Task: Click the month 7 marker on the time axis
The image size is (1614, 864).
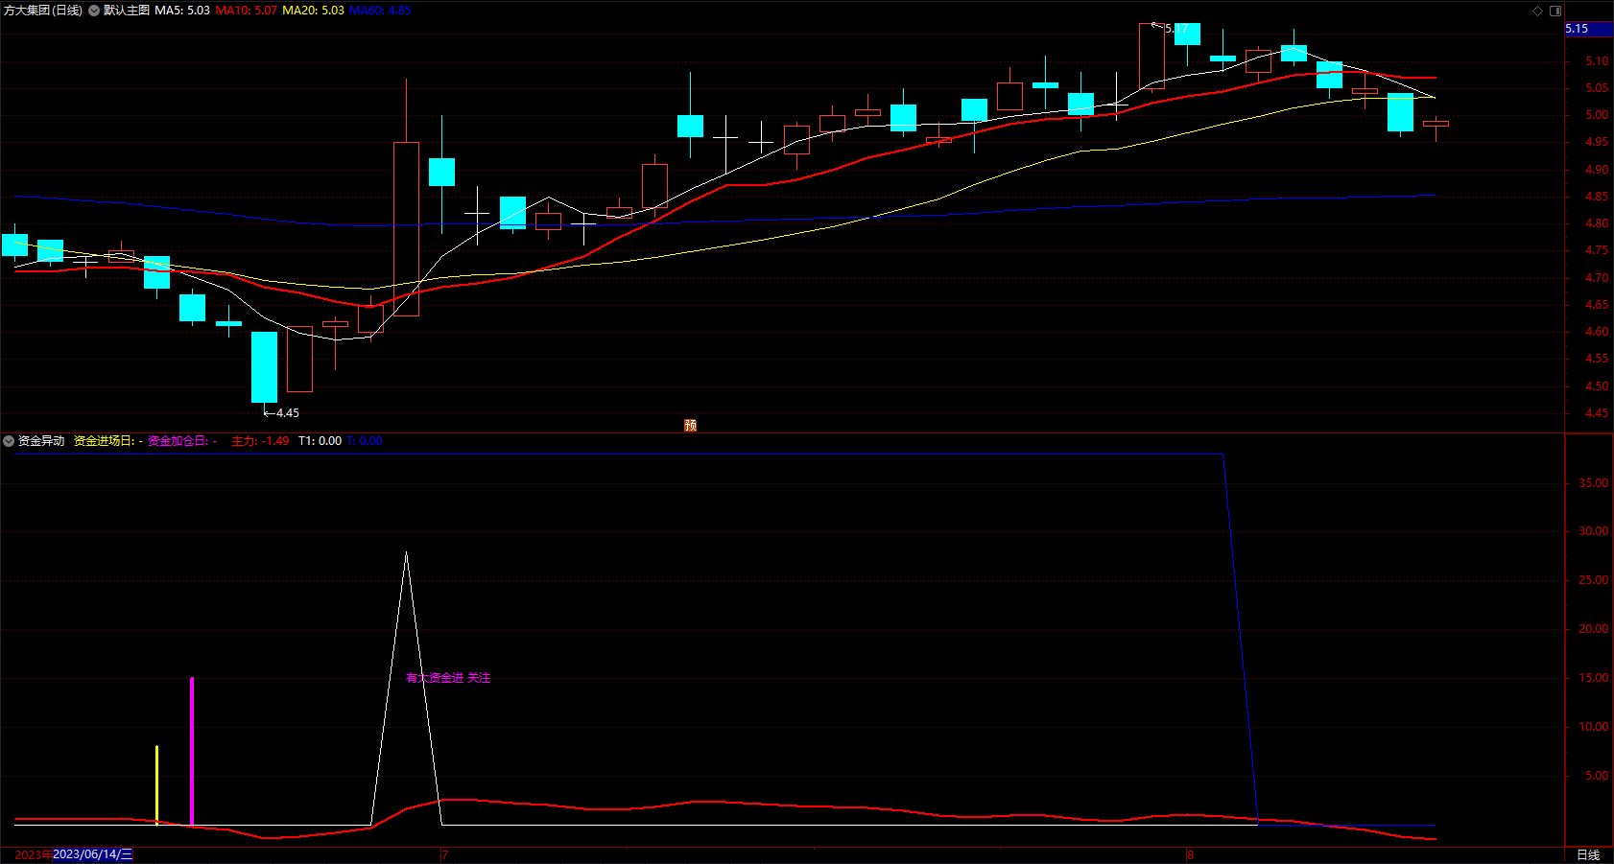Action: click(444, 854)
